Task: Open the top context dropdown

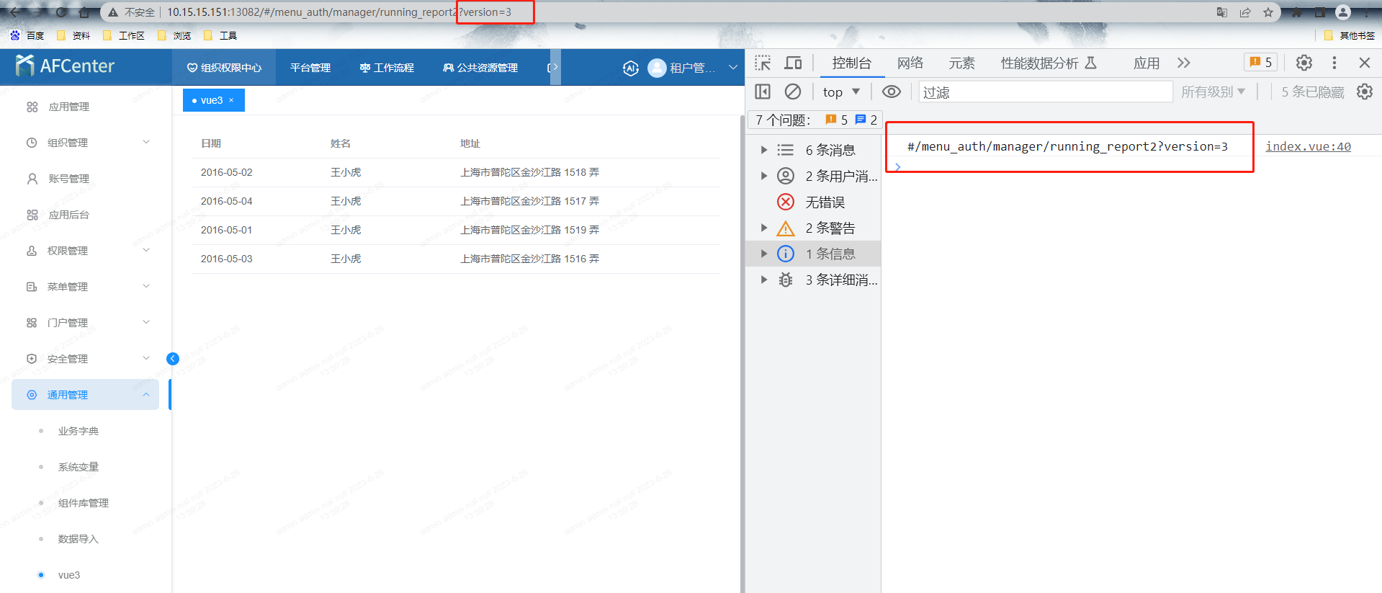Action: tap(841, 92)
